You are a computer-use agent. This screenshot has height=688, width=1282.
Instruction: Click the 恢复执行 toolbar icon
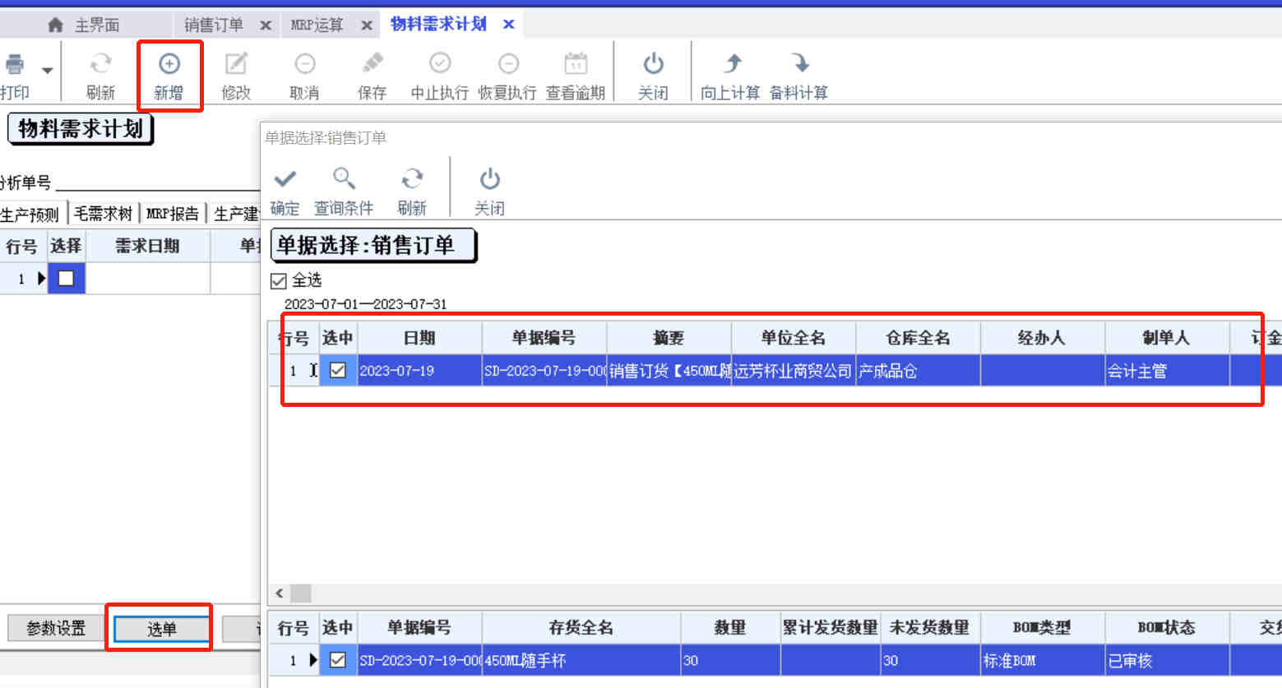(508, 64)
